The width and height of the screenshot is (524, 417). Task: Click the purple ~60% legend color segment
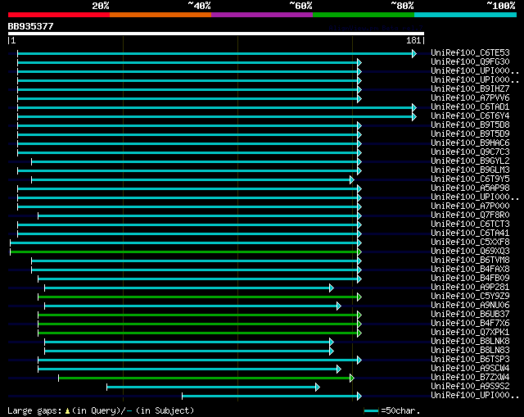(262, 15)
